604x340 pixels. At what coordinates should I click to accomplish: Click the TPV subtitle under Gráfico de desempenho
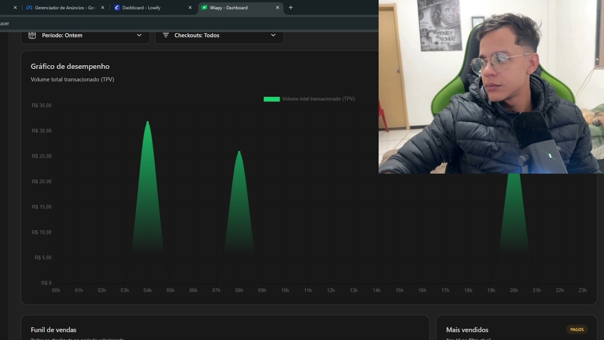point(72,79)
